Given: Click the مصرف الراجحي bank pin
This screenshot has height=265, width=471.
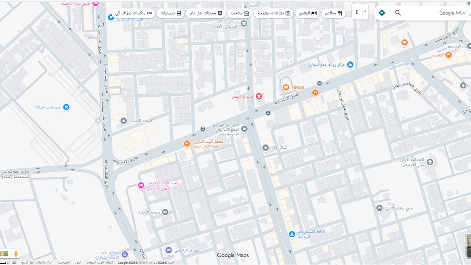Looking at the screenshot, I should (169, 250).
